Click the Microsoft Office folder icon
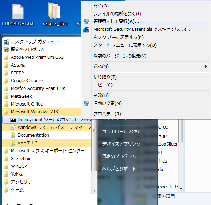The height and width of the screenshot is (205, 211). [x=6, y=104]
